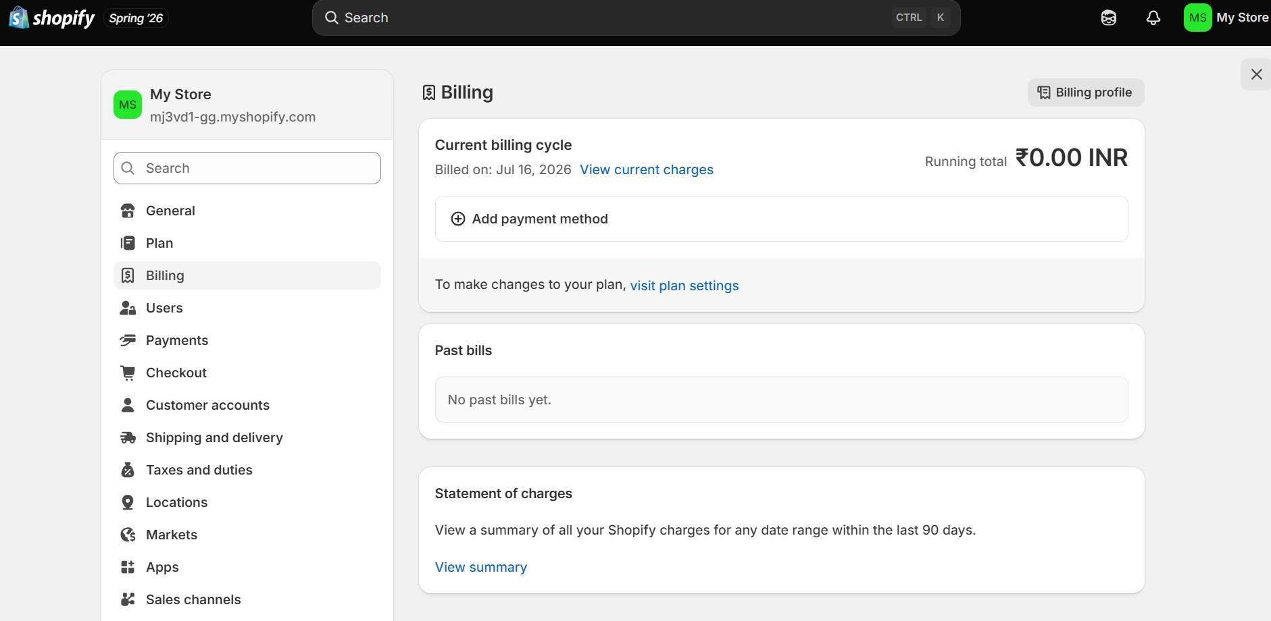This screenshot has width=1271, height=621.
Task: Open notifications bell icon
Action: point(1153,18)
